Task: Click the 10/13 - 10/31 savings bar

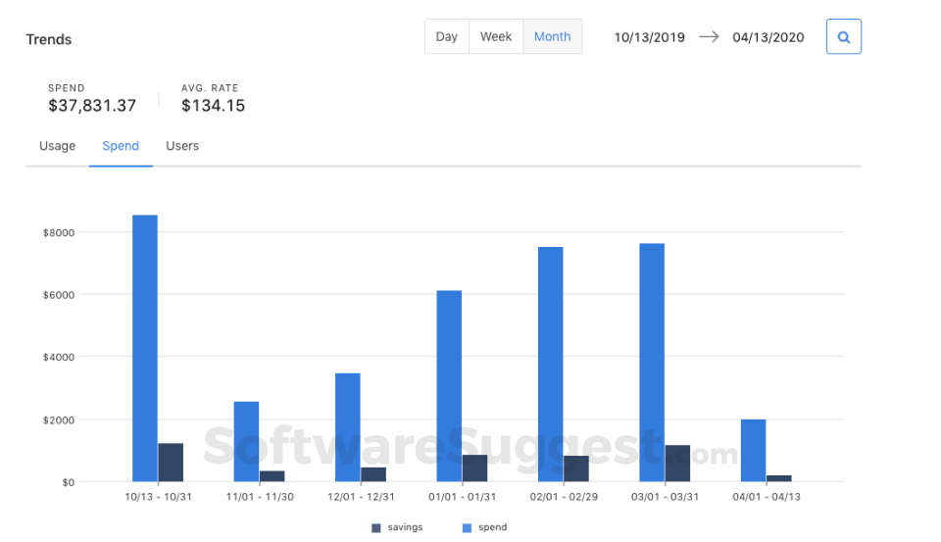Action: [x=171, y=463]
